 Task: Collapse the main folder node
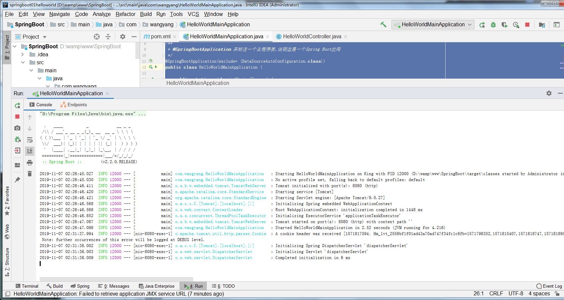31,70
